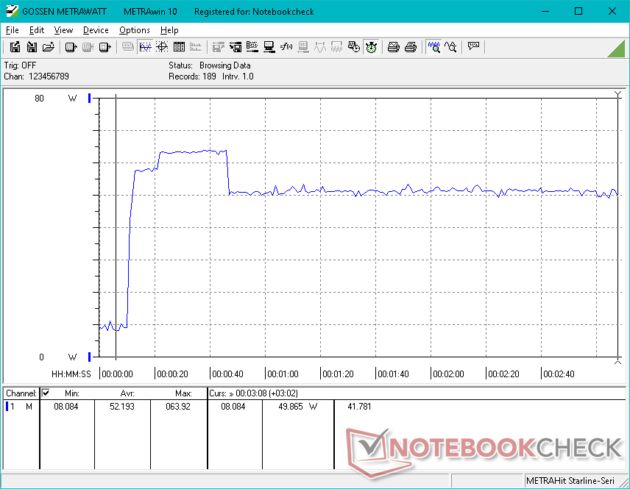Click the blue Y-axis marker near 0 W
The width and height of the screenshot is (630, 489).
point(90,357)
